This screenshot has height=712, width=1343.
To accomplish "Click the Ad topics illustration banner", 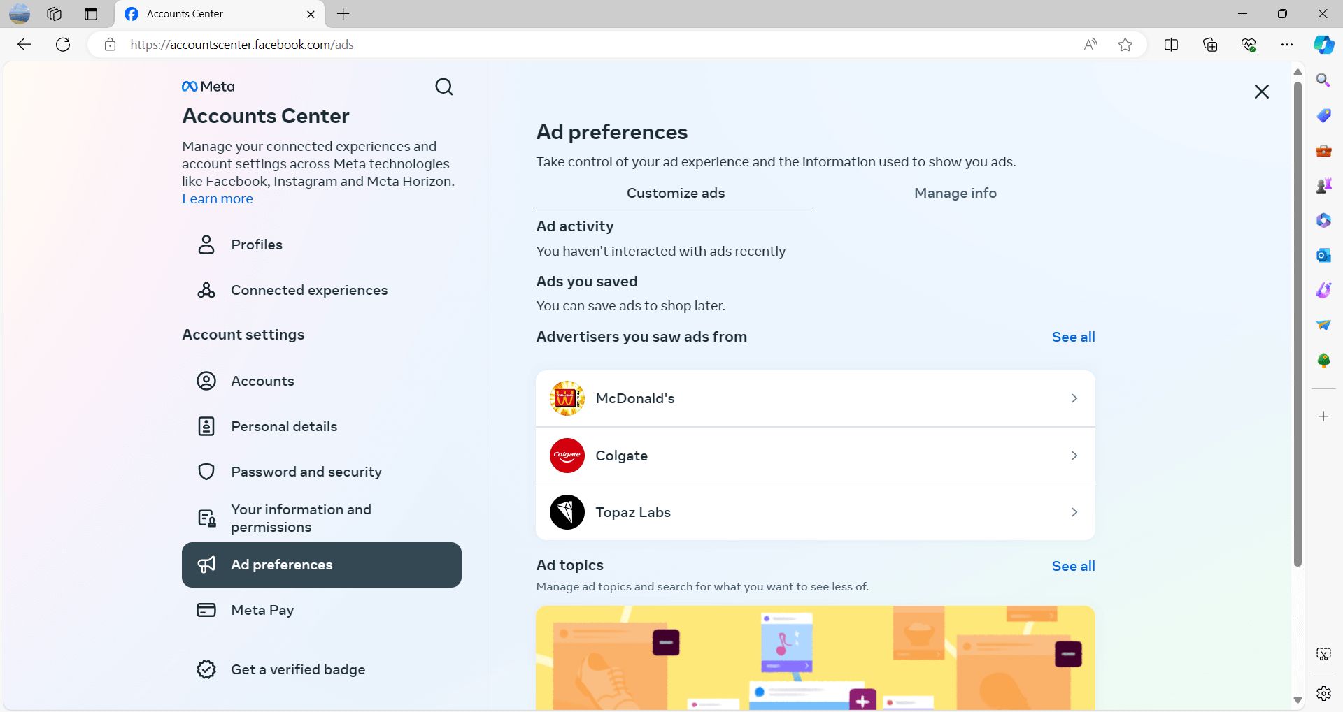I will coord(816,658).
